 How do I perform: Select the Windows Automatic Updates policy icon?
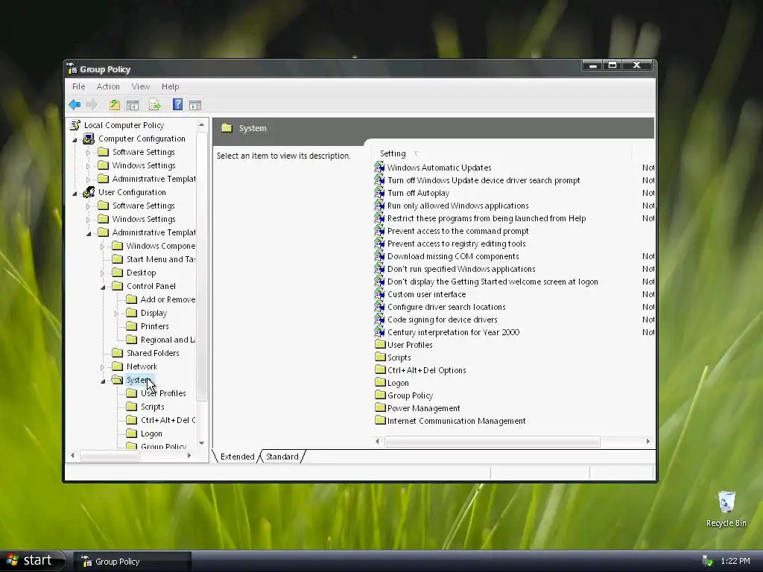coord(379,168)
